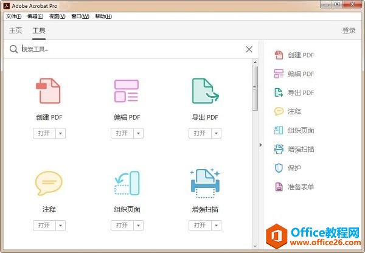Viewport: 365px width, 253px height.
Task: Click 注释 text in right sidebar
Action: tap(294, 111)
